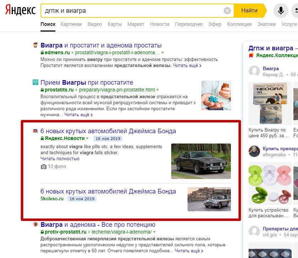Open Яндекс.Новости James Bond cars headline

point(108,131)
